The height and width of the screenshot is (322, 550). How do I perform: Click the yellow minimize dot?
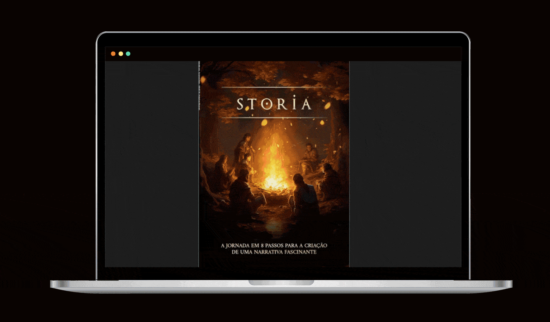pos(121,54)
